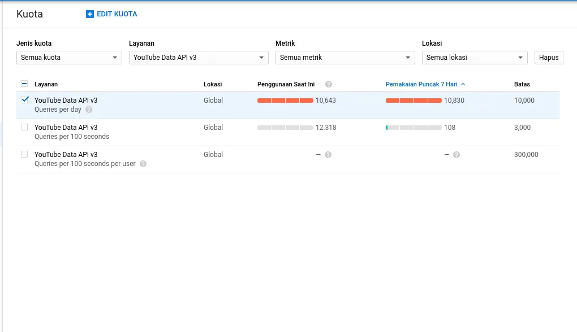Click the EDIT KUOTA button

click(111, 14)
